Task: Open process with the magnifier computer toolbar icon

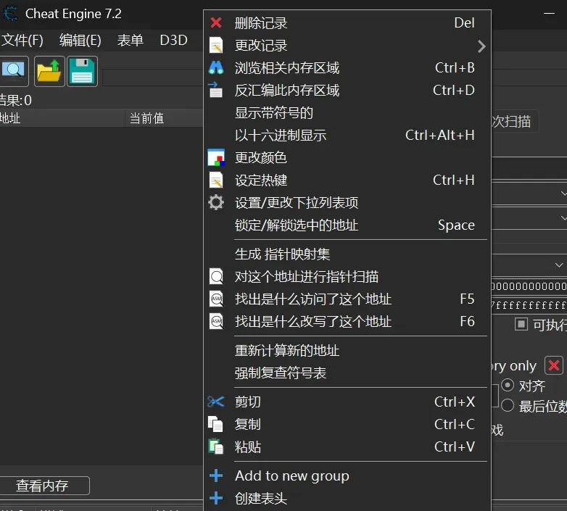Action: 13,71
